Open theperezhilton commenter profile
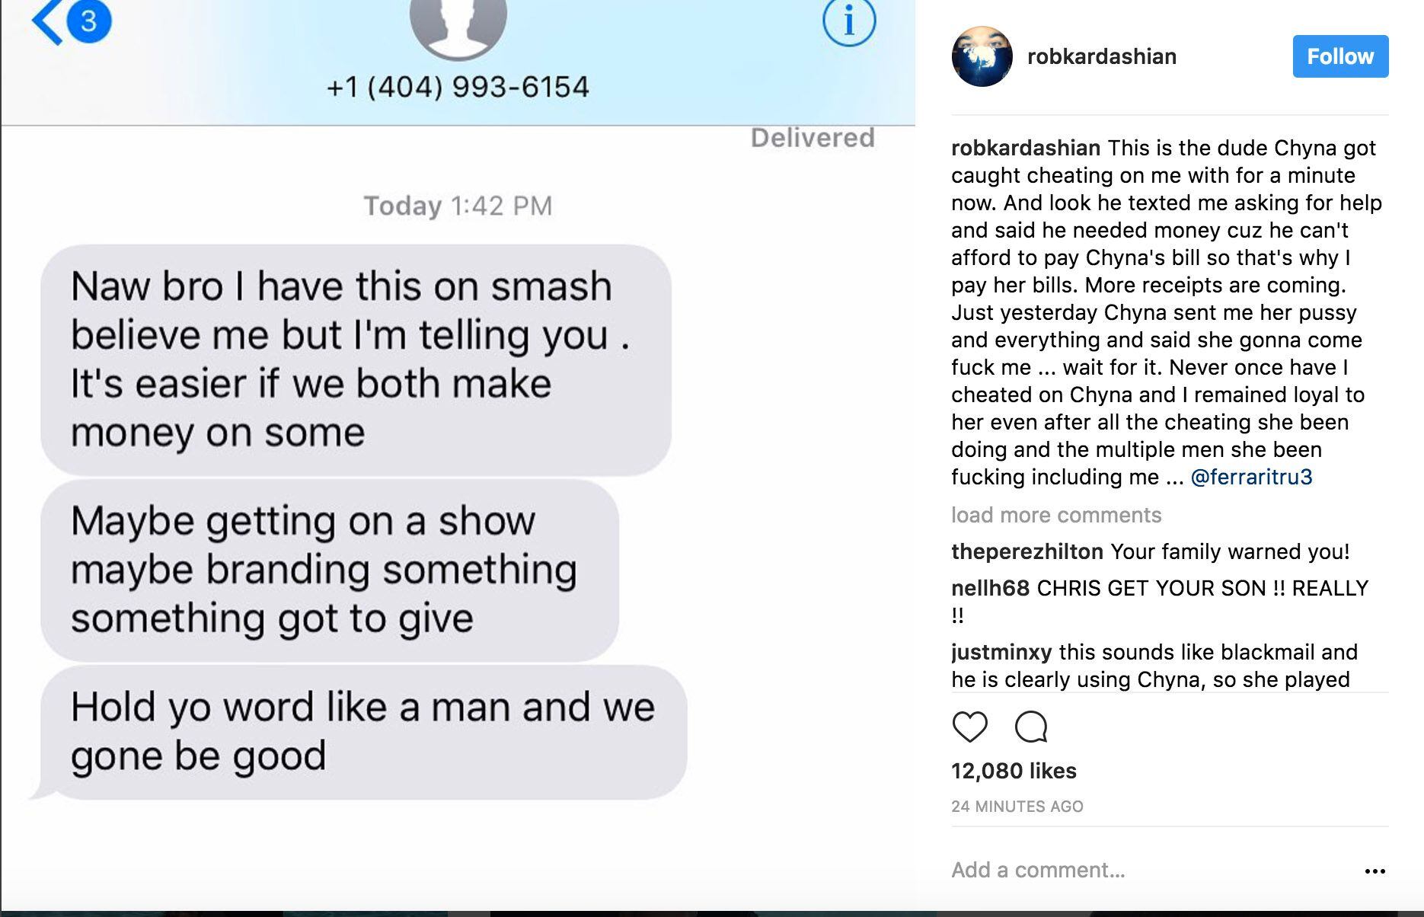The height and width of the screenshot is (917, 1424). click(1027, 551)
